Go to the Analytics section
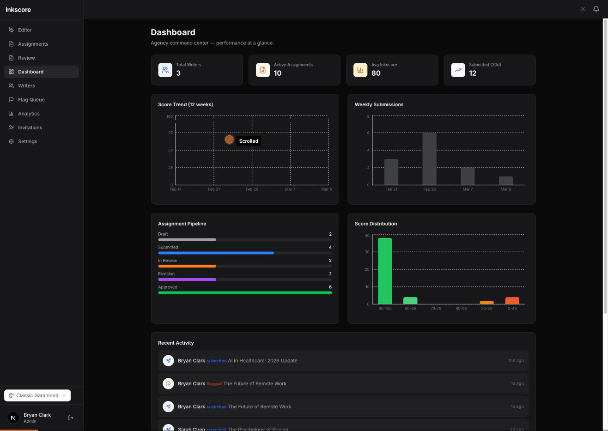The width and height of the screenshot is (608, 431). (x=29, y=114)
